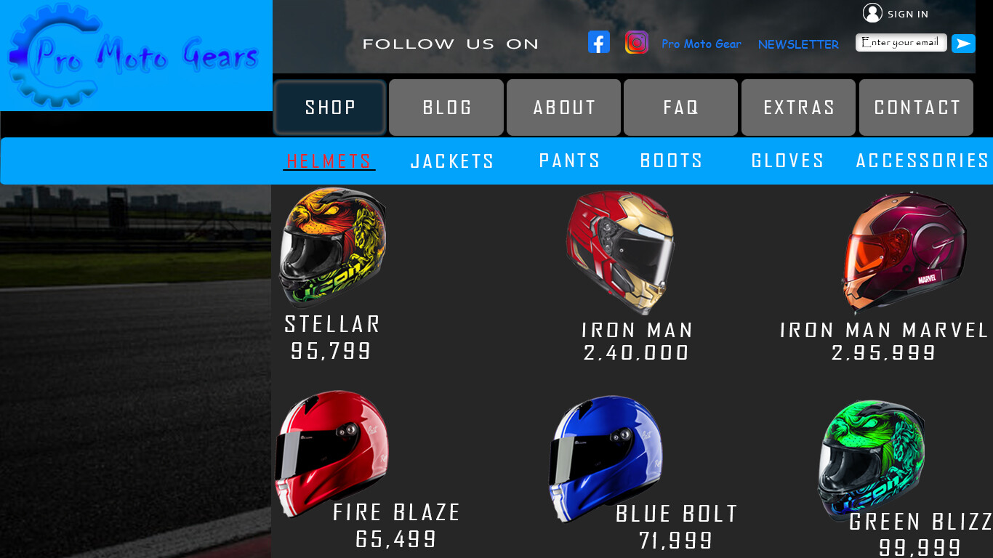The width and height of the screenshot is (993, 558).
Task: Open the Instagram profile icon
Action: coord(637,42)
